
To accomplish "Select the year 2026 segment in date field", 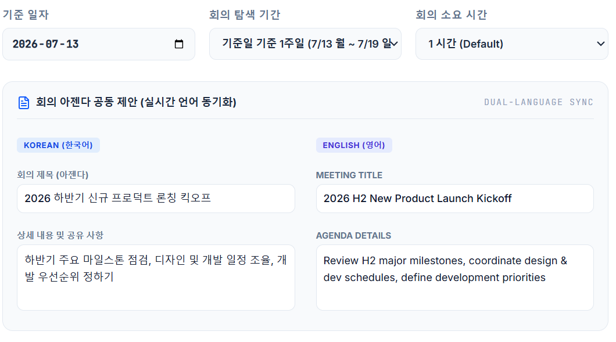I will coord(26,44).
